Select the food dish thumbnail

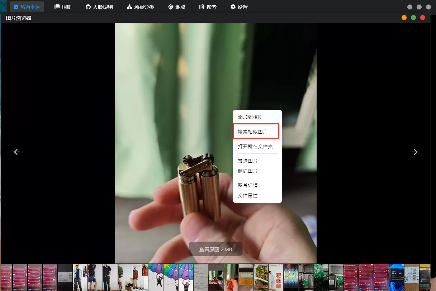[261, 277]
